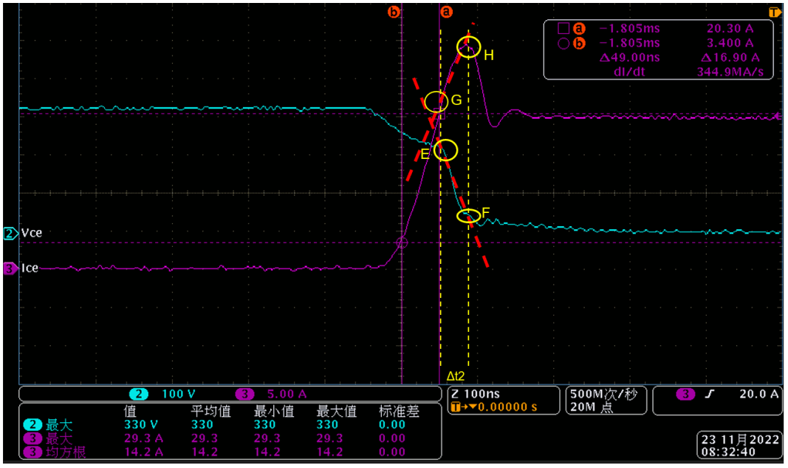Select cursor b marker at top
Screen dimensions: 788x468
(394, 12)
